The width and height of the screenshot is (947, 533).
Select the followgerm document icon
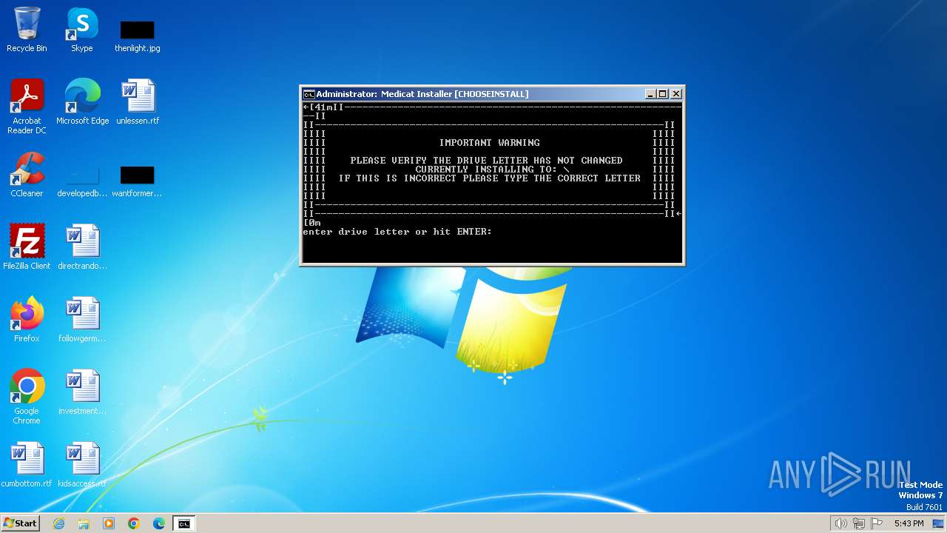click(x=82, y=320)
